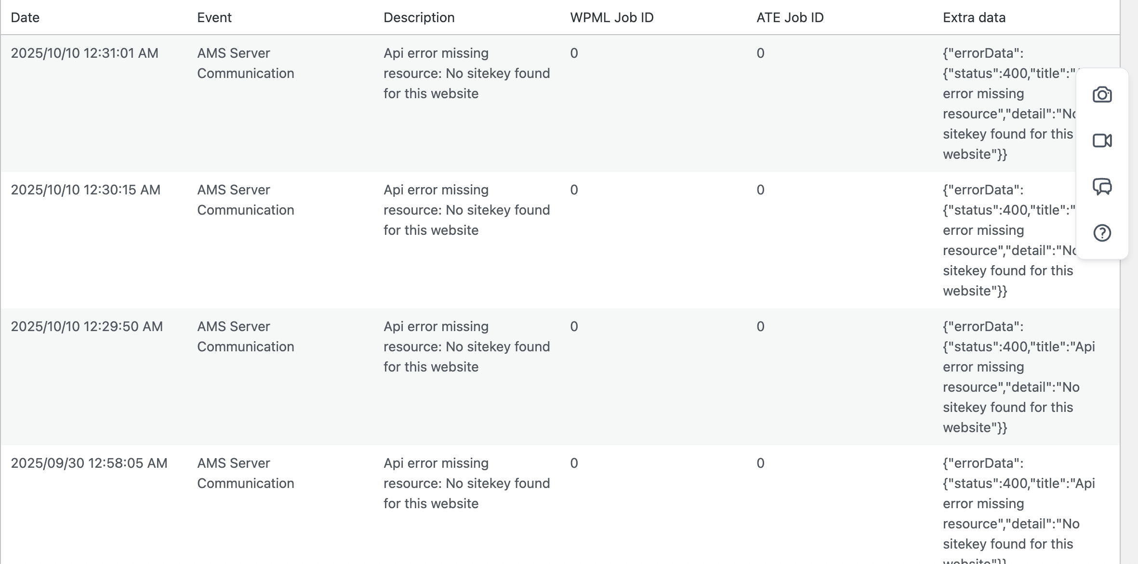Click the 2025/10/10 12:30:15 AM log entry date

[x=85, y=190]
